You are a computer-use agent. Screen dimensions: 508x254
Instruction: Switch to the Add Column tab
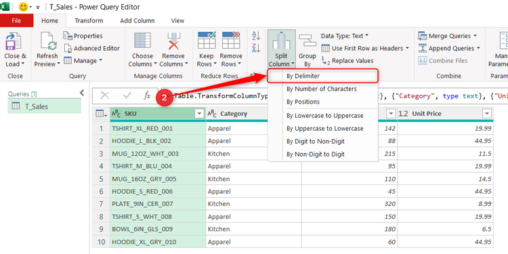point(137,21)
